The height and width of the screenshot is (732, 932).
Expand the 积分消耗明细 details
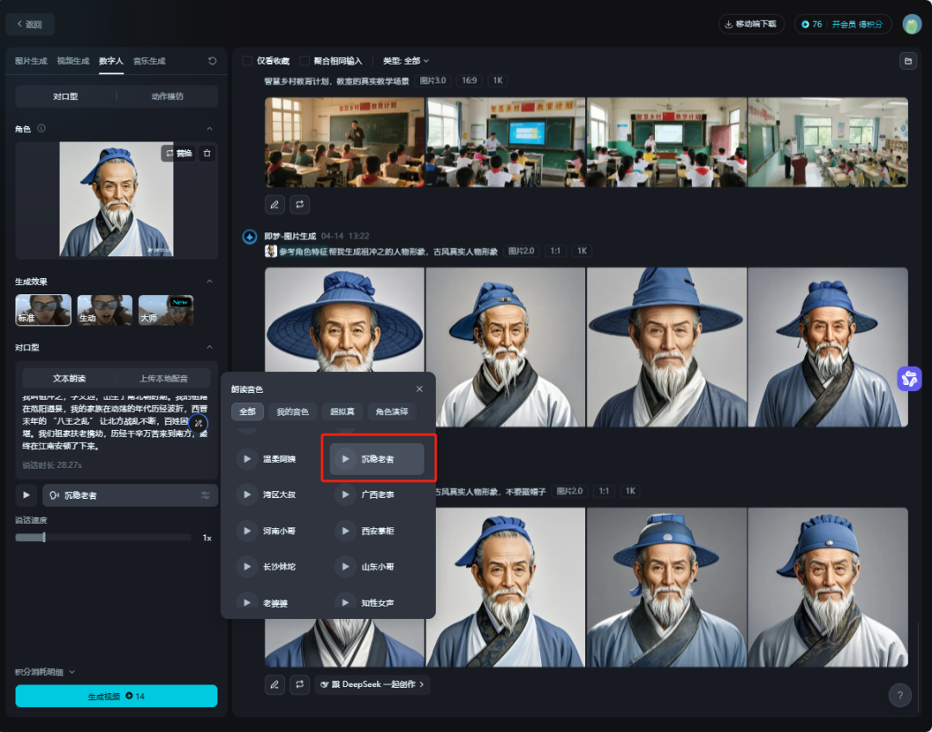coord(45,672)
